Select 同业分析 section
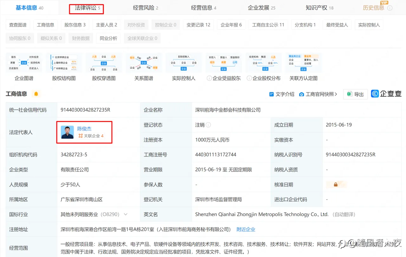Screen dimensions: 406x257 click(x=108, y=38)
